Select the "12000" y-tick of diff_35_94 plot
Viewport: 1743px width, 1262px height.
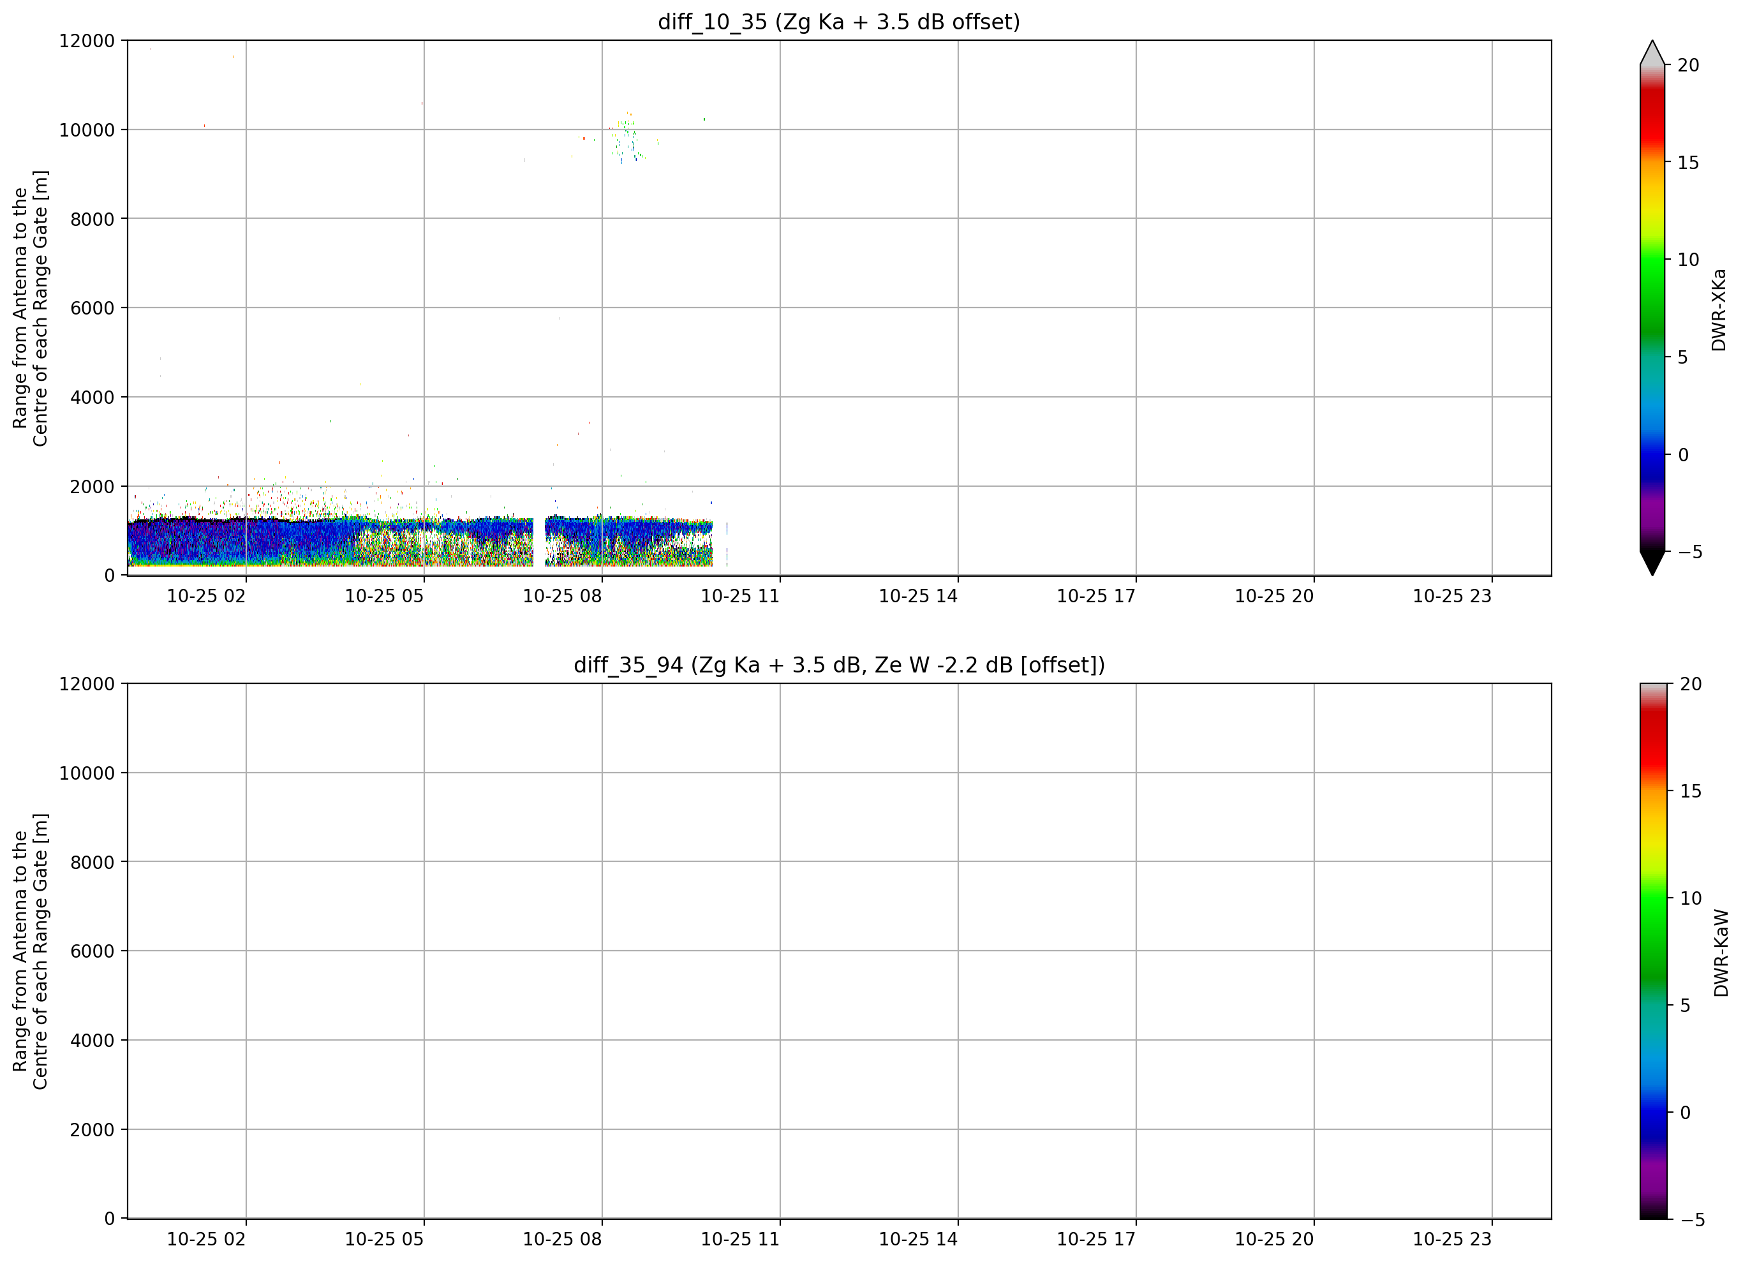click(87, 684)
